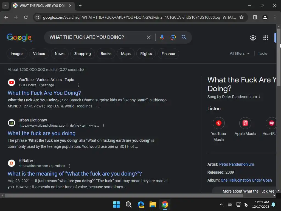The image size is (281, 211).
Task: Click the YouTube favicon of first result
Action: pos(12,82)
